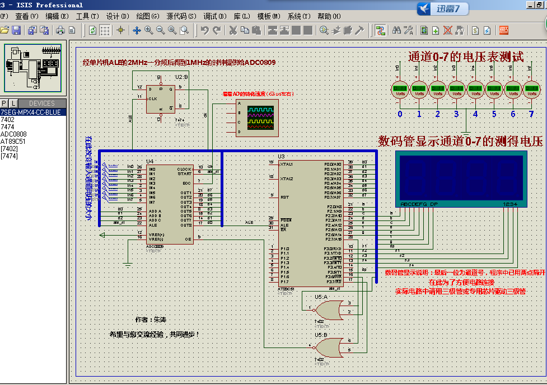This screenshot has height=385, width=547.
Task: Undo the last change
Action: [205, 30]
